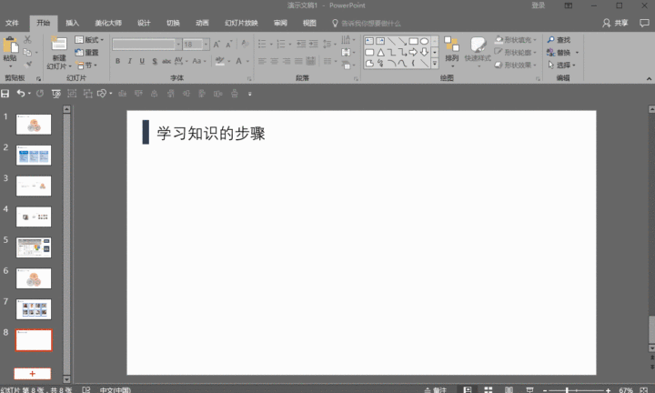This screenshot has height=393, width=655.
Task: Toggle justify text alignment
Action: click(x=298, y=61)
